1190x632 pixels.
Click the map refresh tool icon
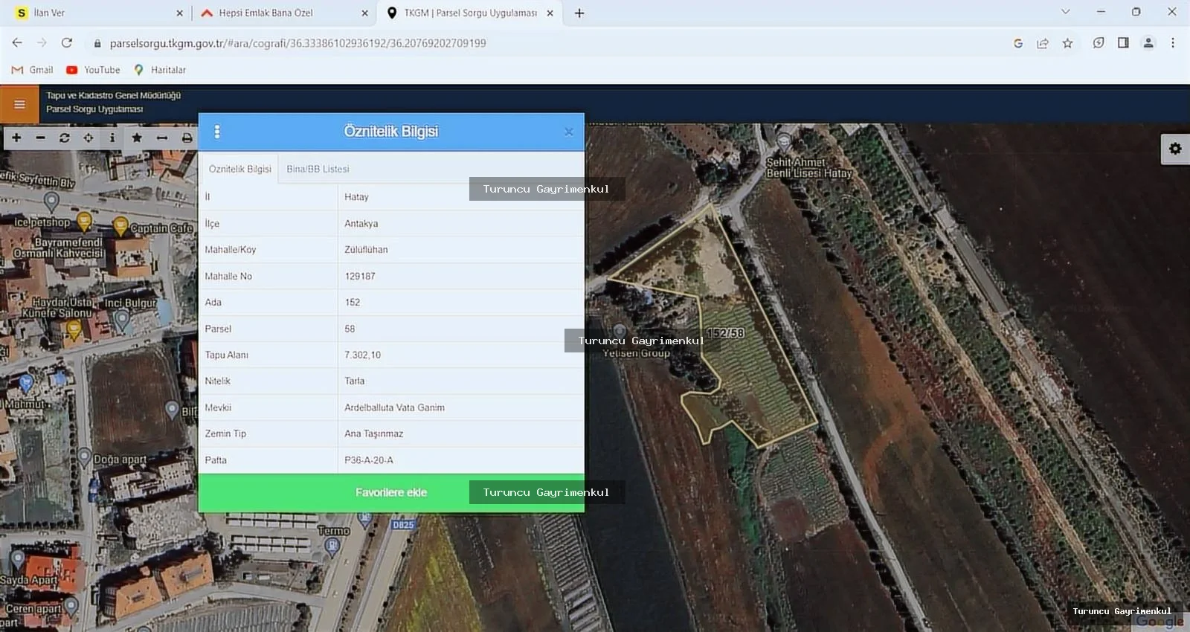point(65,138)
